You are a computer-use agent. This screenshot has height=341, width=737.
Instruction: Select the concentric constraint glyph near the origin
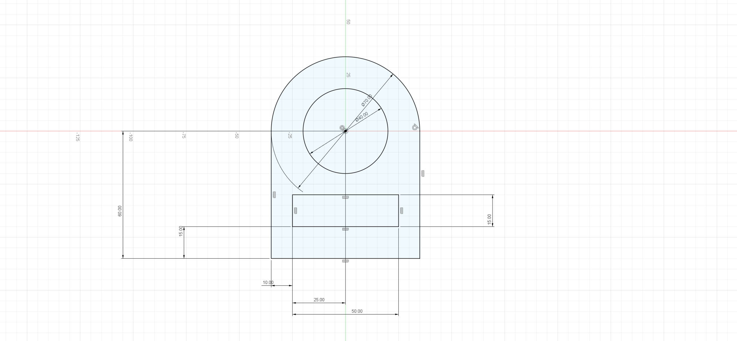(342, 128)
